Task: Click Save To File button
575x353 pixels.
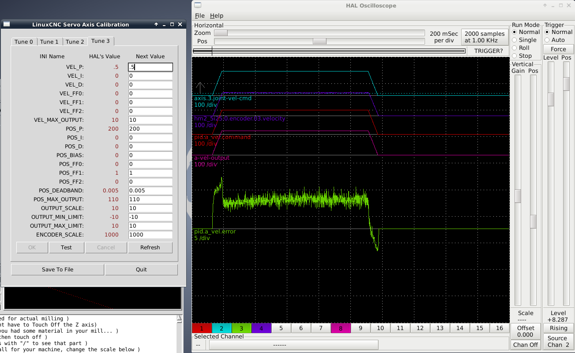Action: click(58, 270)
